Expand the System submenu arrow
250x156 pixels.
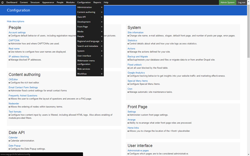click(x=102, y=51)
